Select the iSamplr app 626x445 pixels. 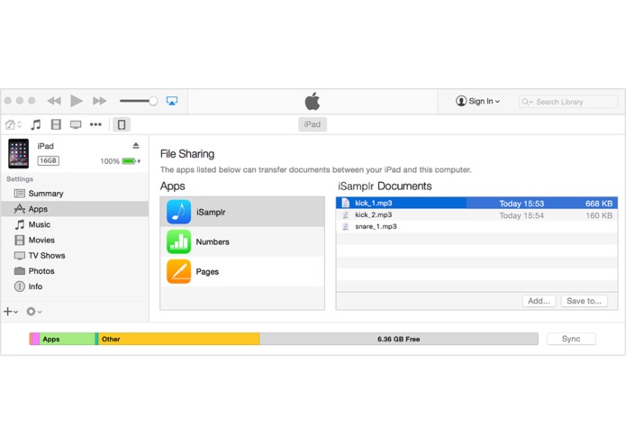[242, 212]
